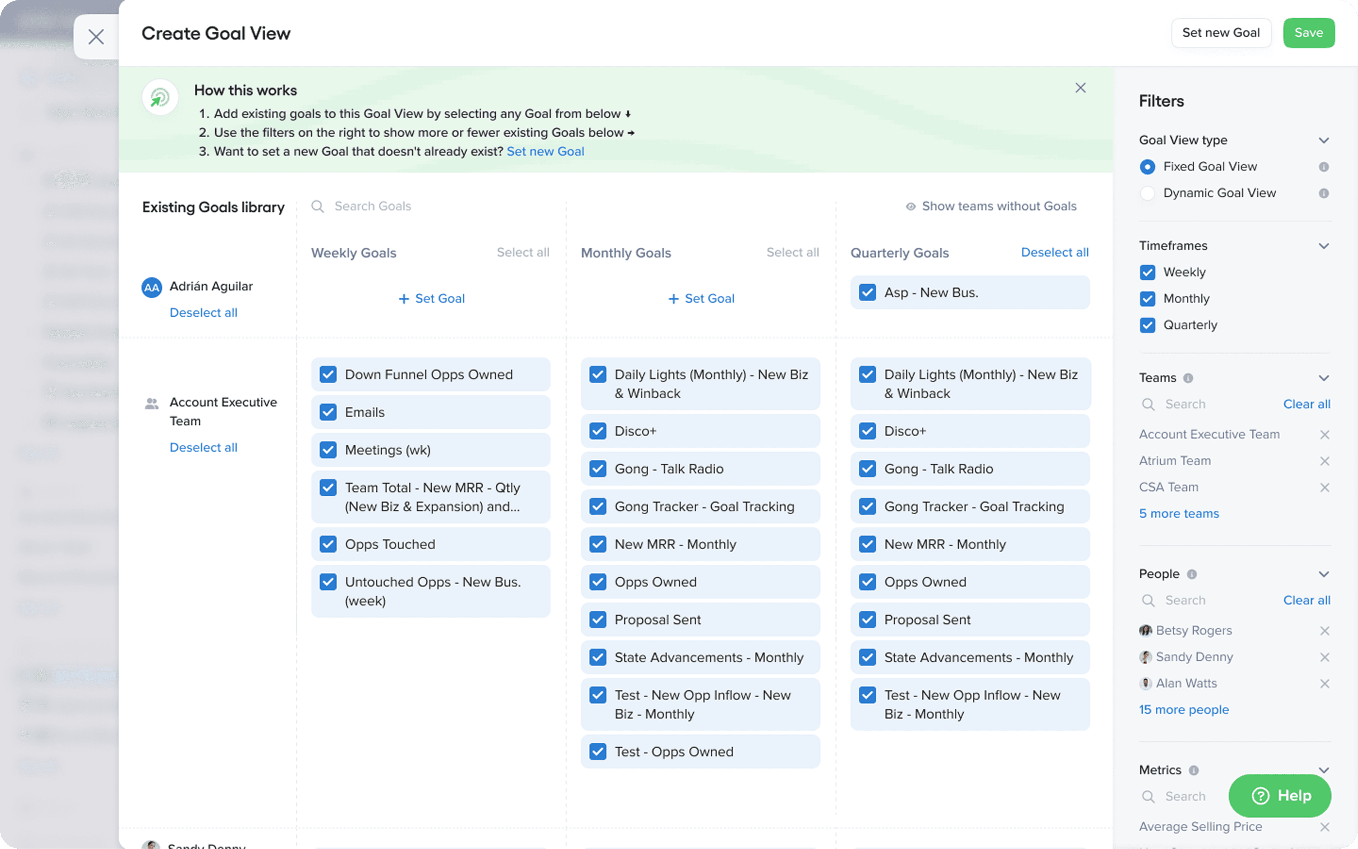Collapse the Metrics filter section
The height and width of the screenshot is (849, 1358).
[x=1323, y=770]
